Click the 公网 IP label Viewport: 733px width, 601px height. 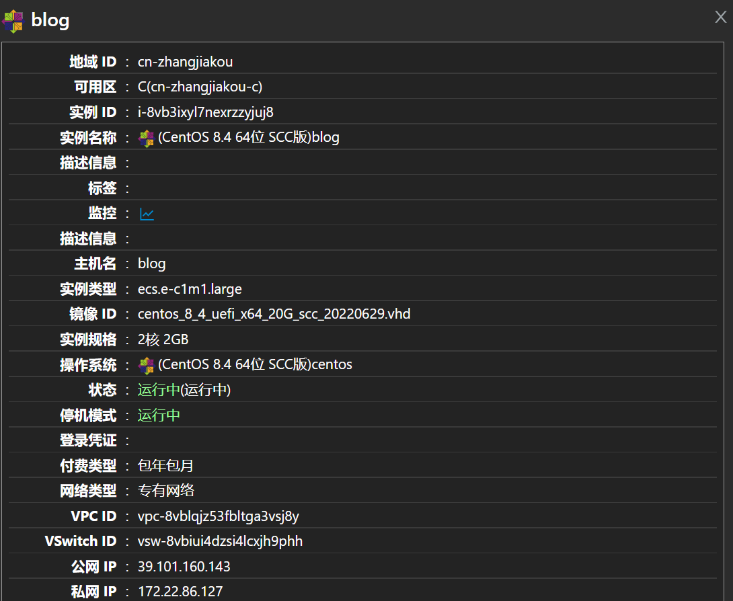coord(93,567)
